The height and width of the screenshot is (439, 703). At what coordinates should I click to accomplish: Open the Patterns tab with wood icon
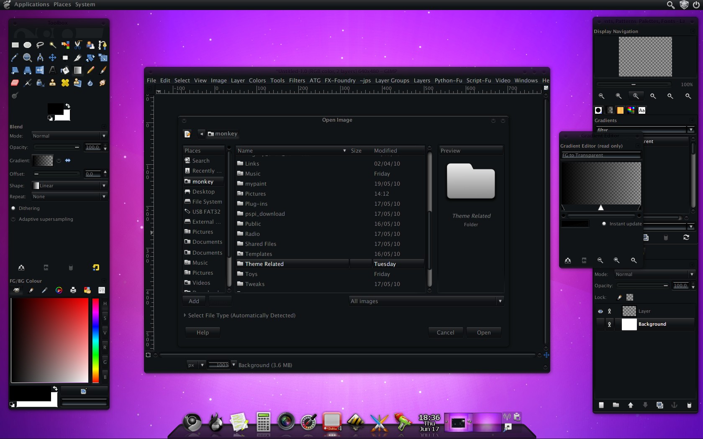620,110
